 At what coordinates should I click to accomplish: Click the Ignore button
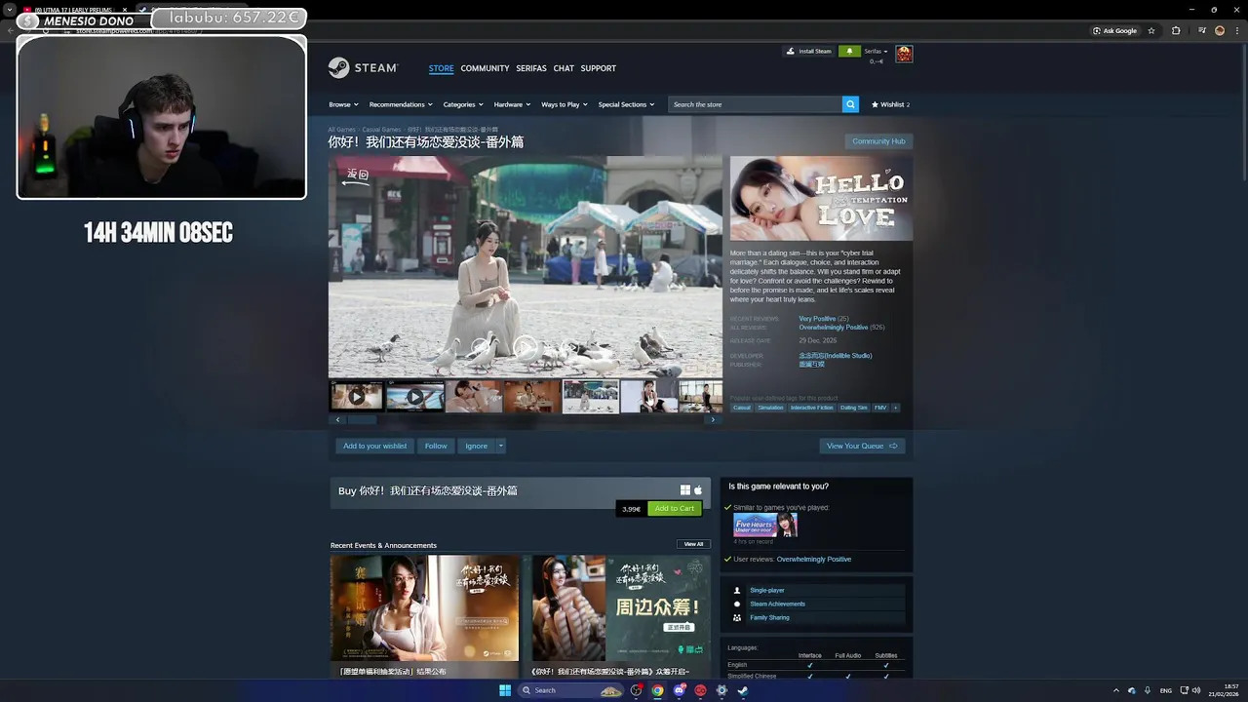pos(476,446)
